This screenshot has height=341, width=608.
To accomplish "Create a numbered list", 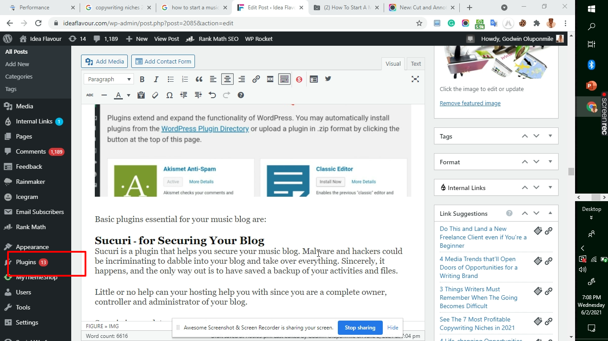I will 185,79.
